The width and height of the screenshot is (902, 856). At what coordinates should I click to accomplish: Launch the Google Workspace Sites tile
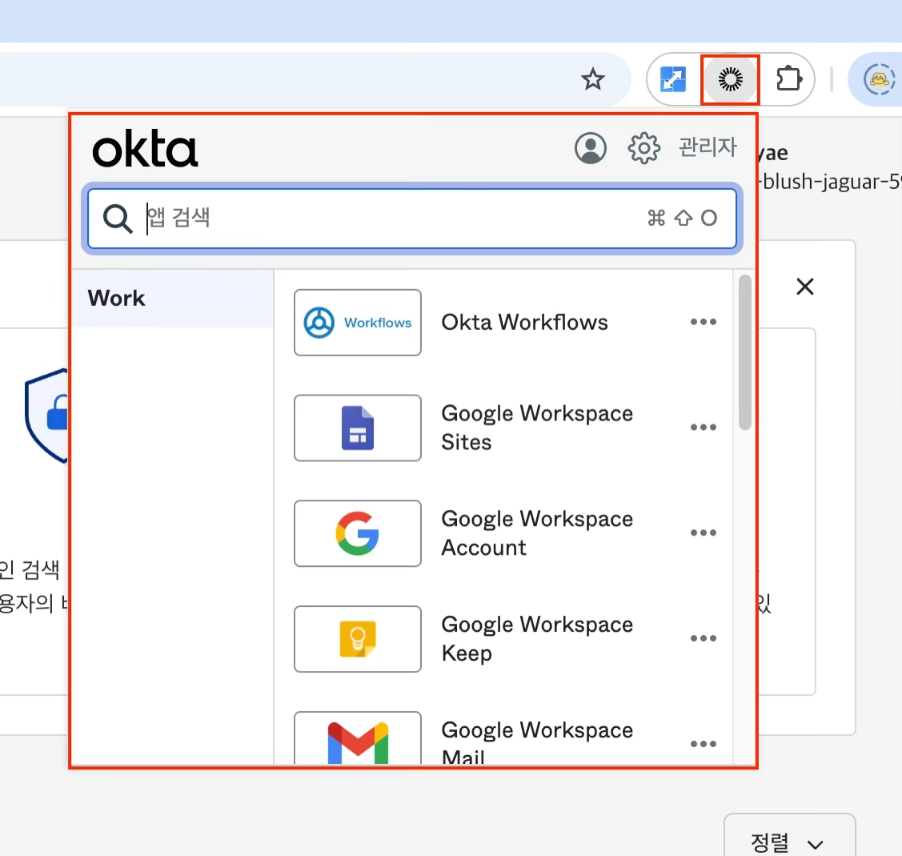pyautogui.click(x=357, y=428)
